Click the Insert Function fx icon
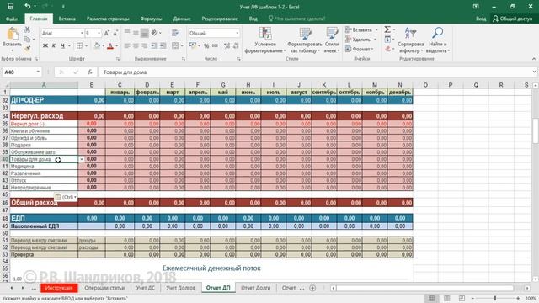The width and height of the screenshot is (539, 303). [x=90, y=72]
